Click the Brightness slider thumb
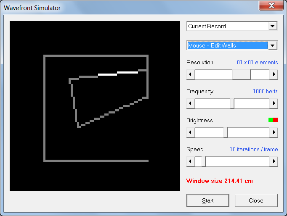This screenshot has height=216, width=287. coord(226,132)
